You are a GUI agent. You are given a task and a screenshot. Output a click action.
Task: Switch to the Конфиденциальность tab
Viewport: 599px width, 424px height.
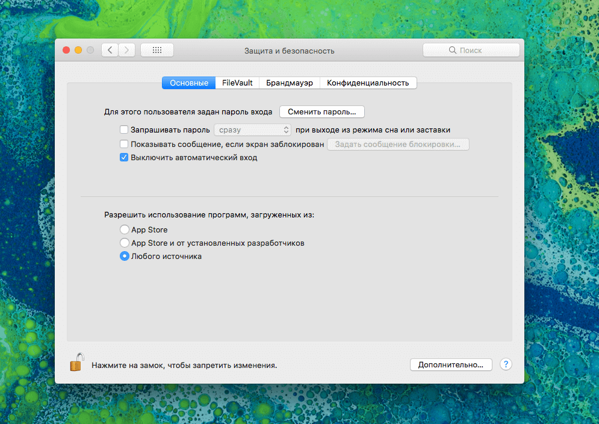tap(368, 83)
